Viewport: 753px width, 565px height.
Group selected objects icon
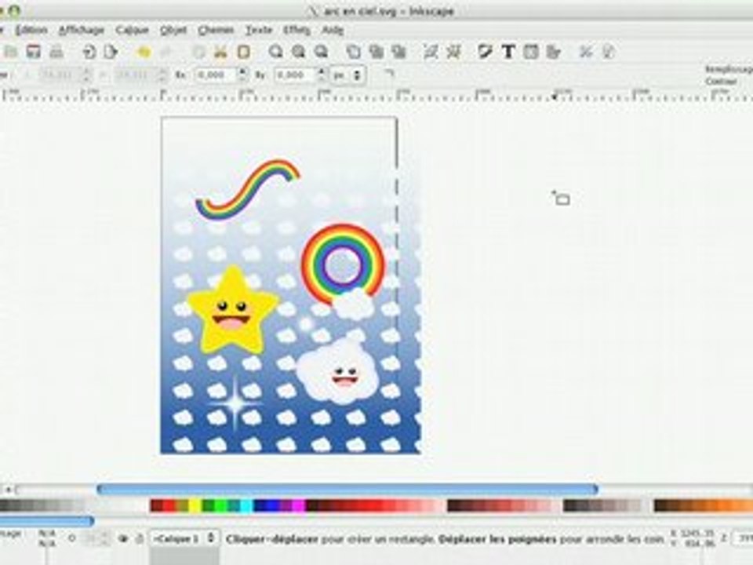(x=431, y=52)
